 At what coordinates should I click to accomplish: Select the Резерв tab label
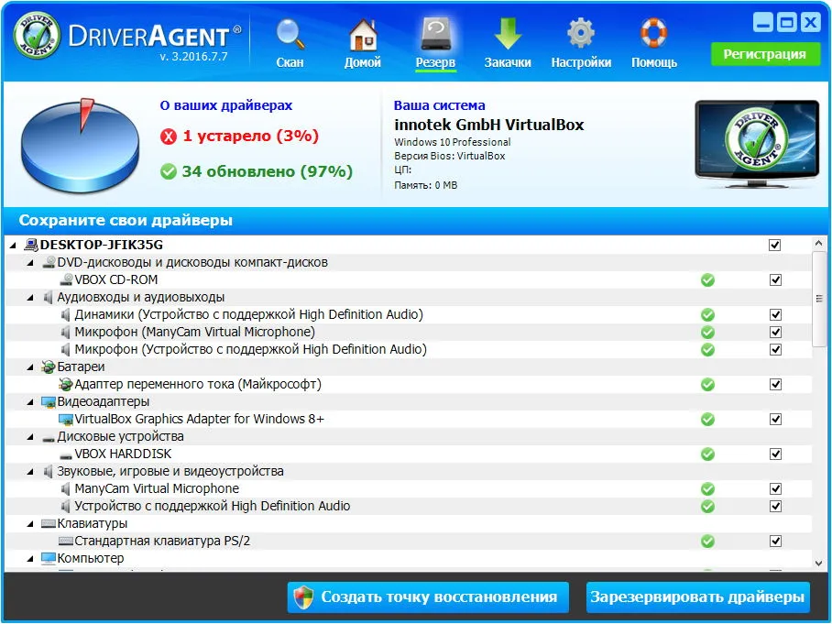(435, 62)
